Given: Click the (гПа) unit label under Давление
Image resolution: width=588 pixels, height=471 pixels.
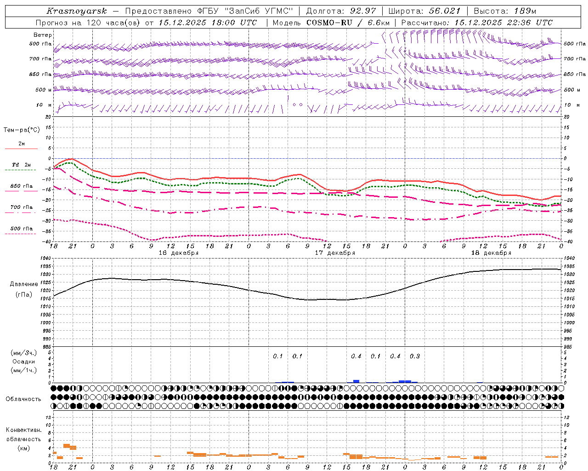Looking at the screenshot, I should point(23,295).
